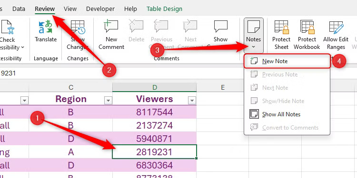Click the Show All Notes icon
This screenshot has width=357, height=178.
[x=254, y=114]
